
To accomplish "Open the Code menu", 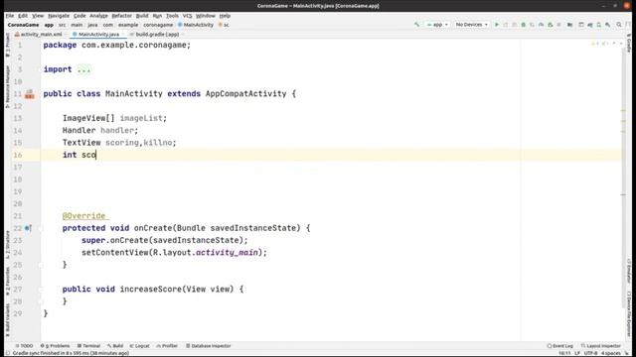I will pos(79,16).
